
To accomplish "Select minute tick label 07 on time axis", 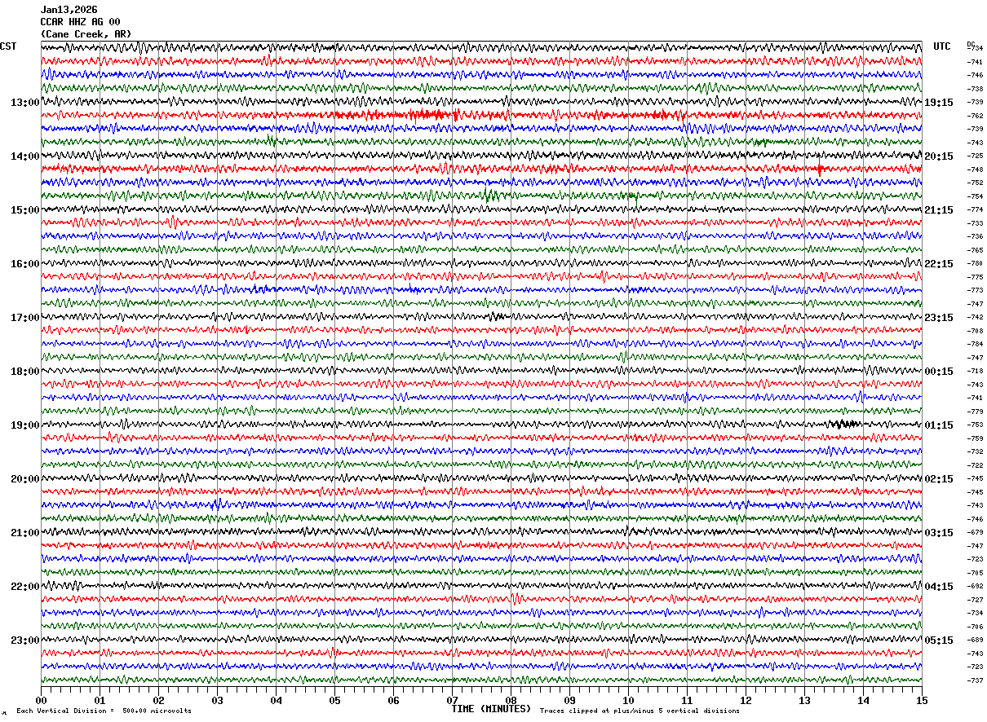I will (452, 700).
